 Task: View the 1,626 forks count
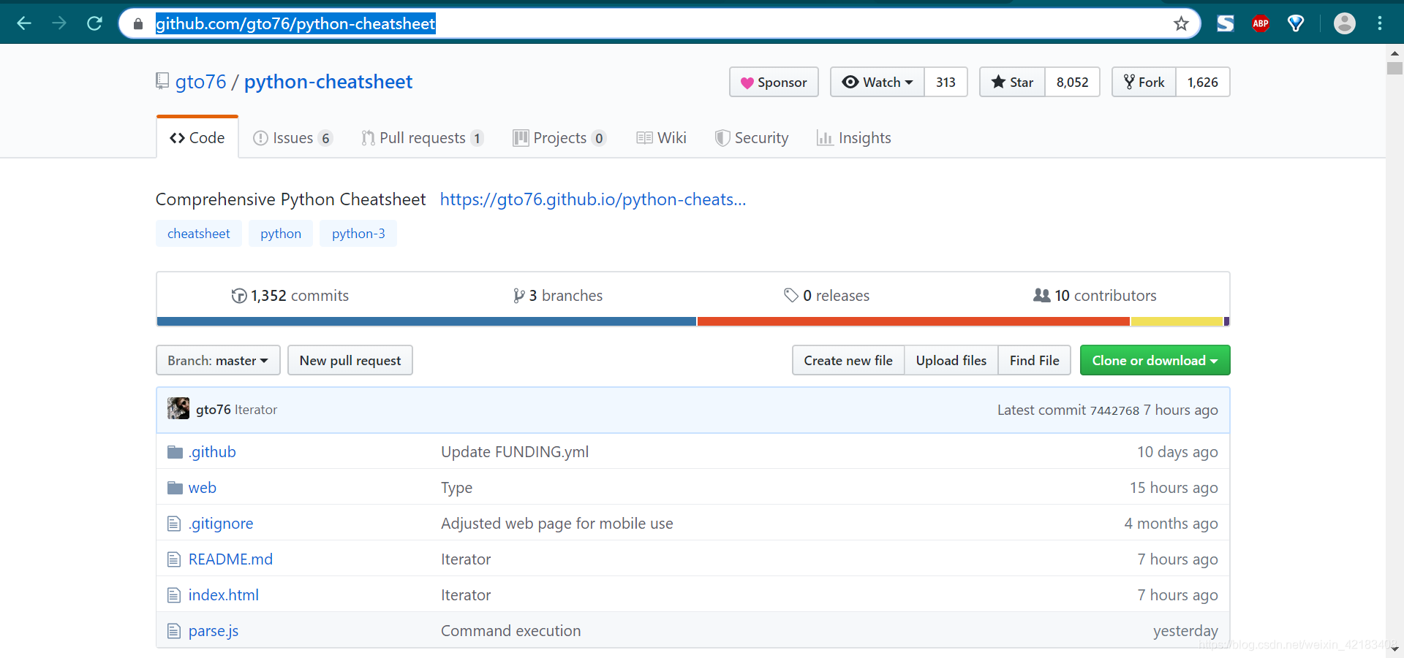coord(1202,82)
